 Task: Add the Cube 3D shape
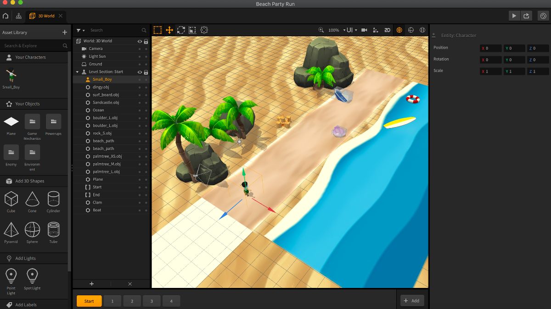[11, 202]
